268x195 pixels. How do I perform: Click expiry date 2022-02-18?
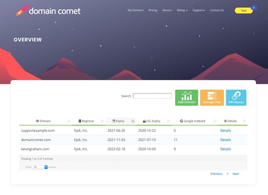pos(116,149)
